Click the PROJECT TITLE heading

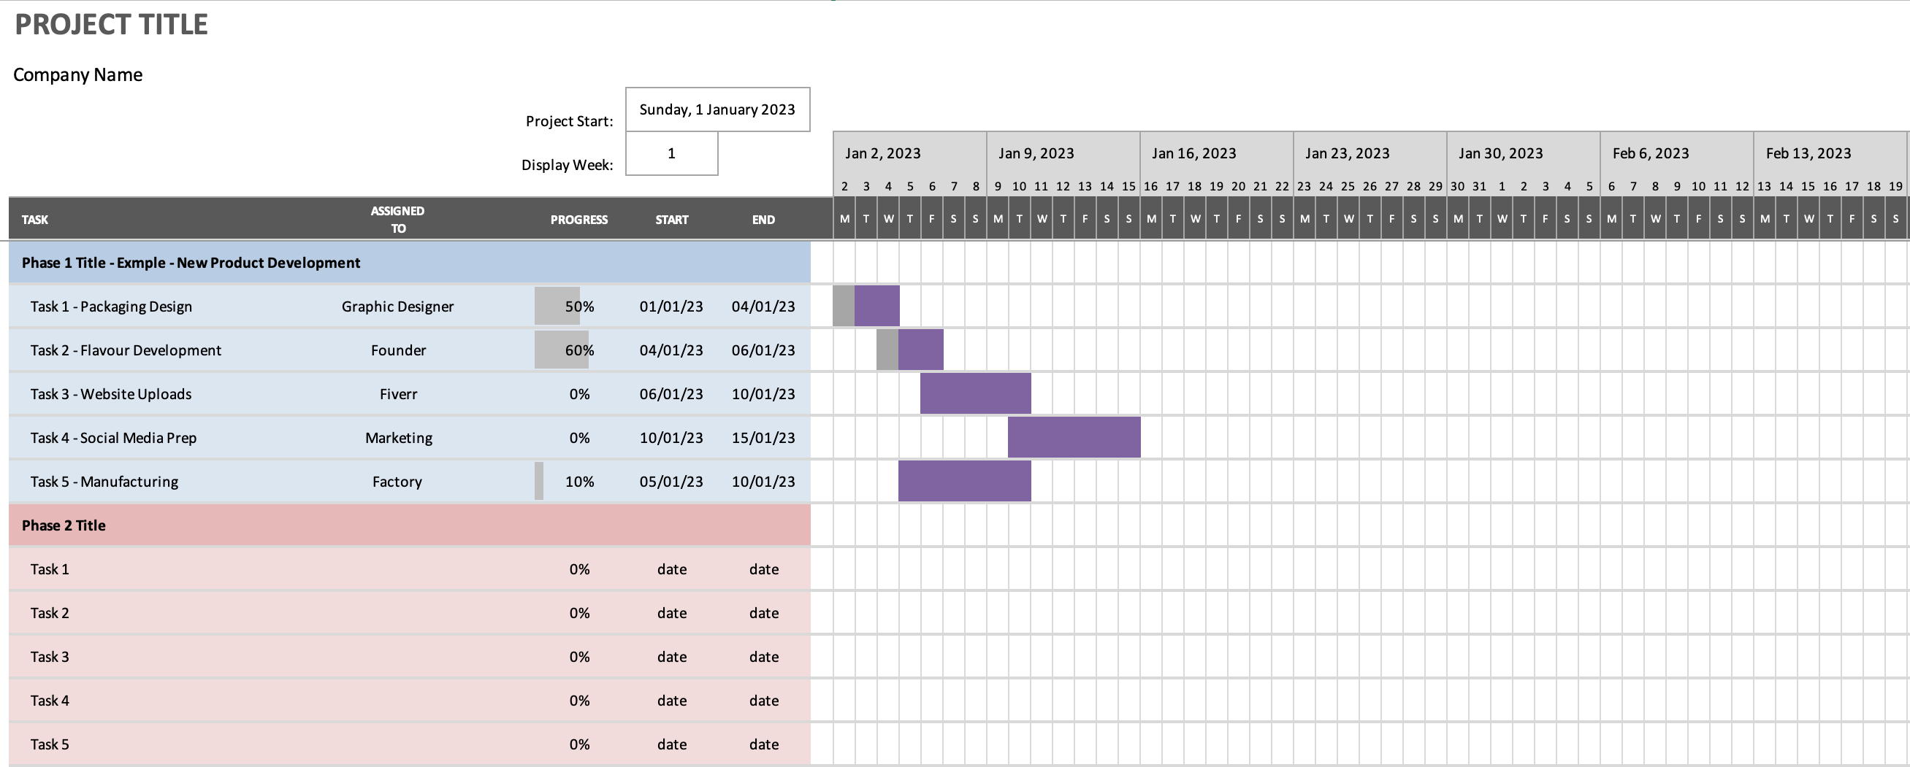[112, 23]
